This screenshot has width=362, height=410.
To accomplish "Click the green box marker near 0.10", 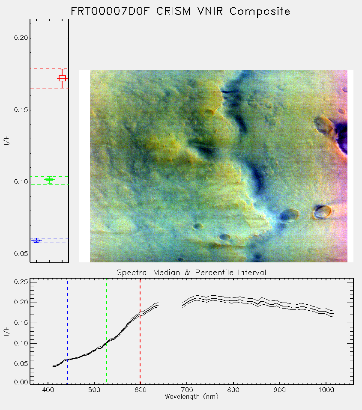I will (49, 180).
